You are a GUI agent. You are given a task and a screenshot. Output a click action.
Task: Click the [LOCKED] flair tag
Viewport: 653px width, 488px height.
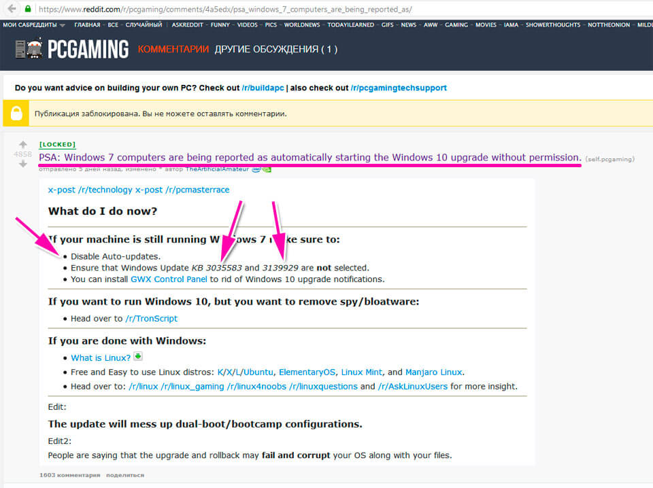point(57,144)
